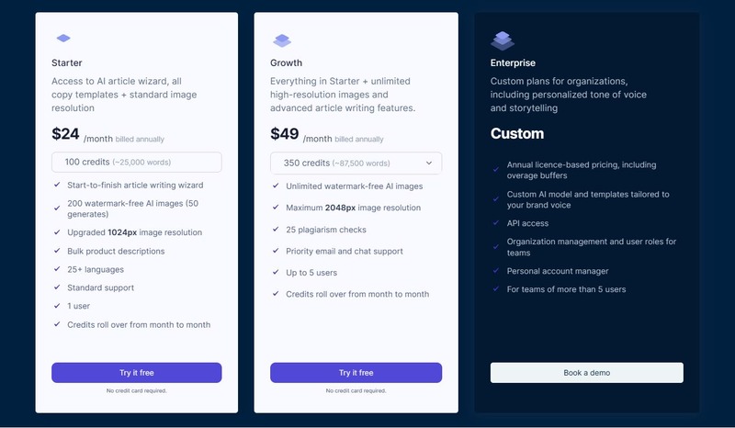This screenshot has width=735, height=428.
Task: Click checkmark beside 25 plagiarism checks
Action: (x=276, y=230)
